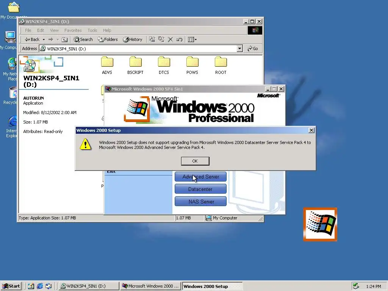Open the Search pane
This screenshot has width=388, height=291.
point(83,39)
